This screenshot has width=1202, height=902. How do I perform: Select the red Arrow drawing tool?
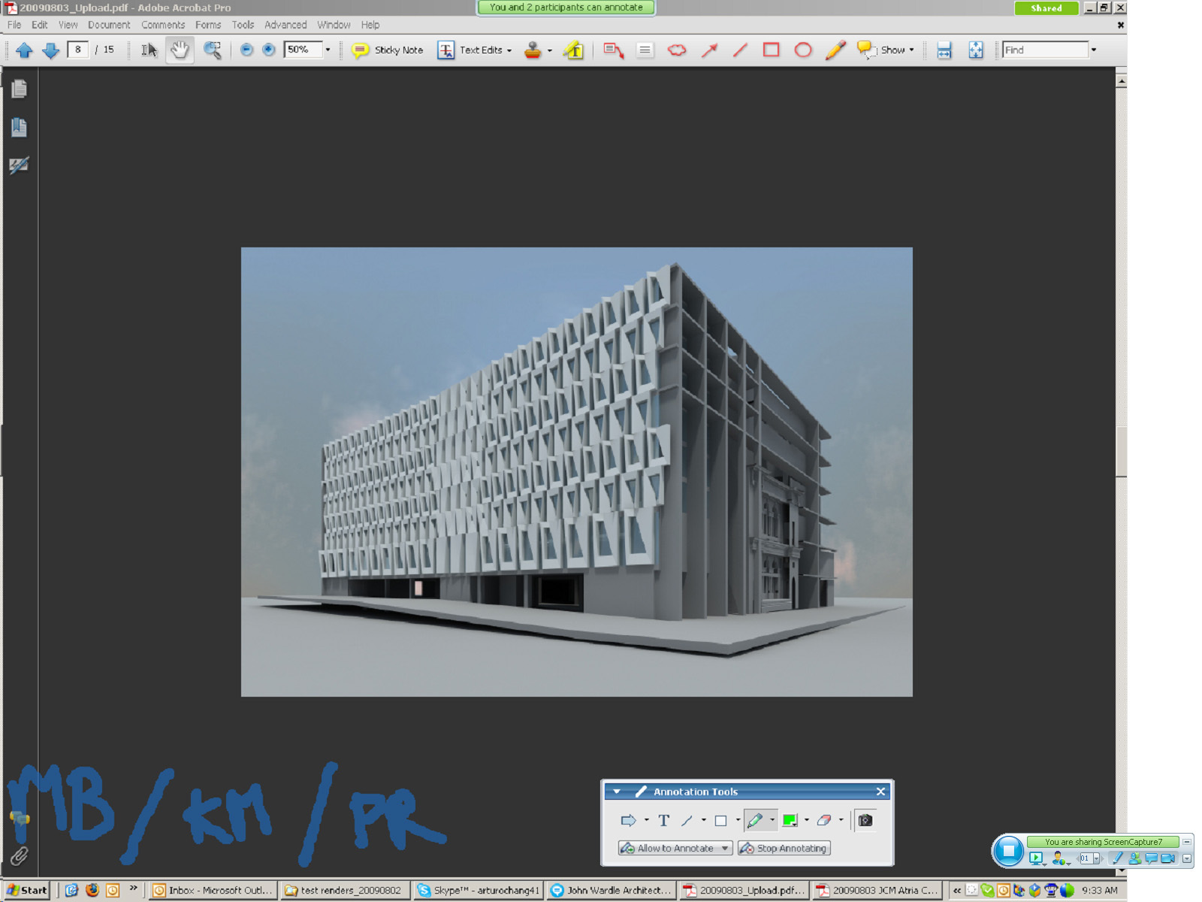(x=709, y=50)
